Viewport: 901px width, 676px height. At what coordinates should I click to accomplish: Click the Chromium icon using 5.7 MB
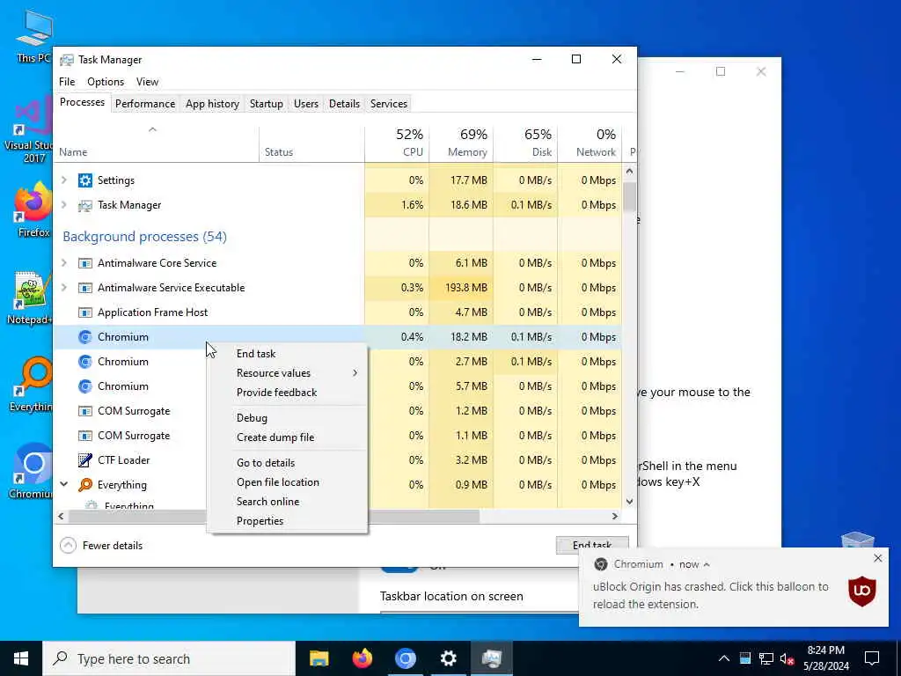click(x=85, y=386)
